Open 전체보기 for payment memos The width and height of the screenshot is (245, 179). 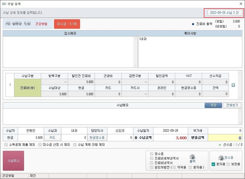232,105
